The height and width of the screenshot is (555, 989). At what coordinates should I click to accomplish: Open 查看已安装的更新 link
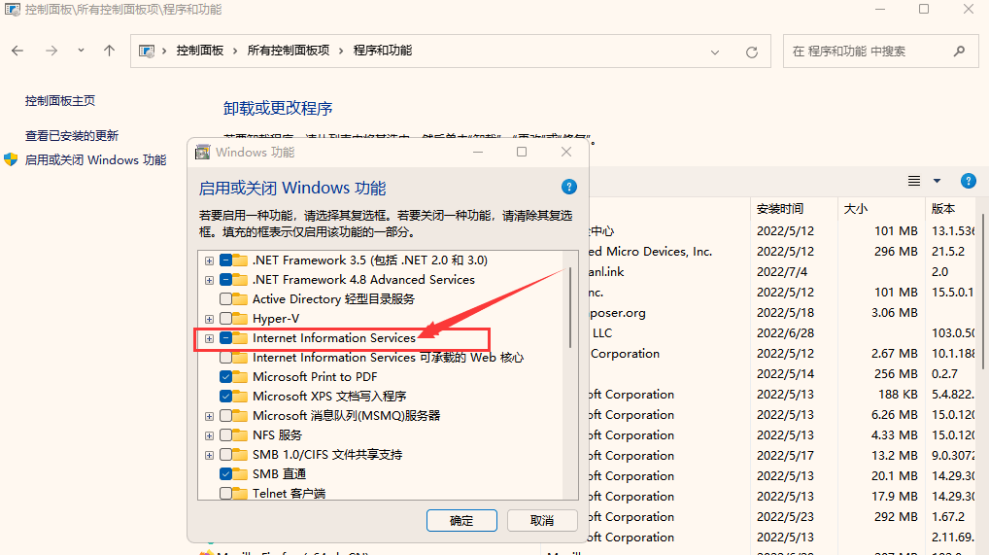coord(71,136)
